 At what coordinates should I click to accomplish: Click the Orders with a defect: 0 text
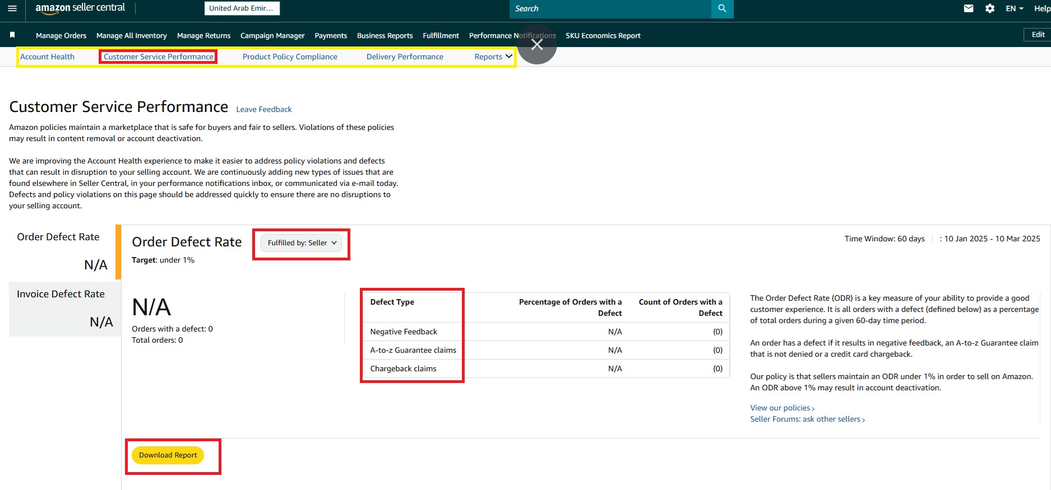coord(172,329)
